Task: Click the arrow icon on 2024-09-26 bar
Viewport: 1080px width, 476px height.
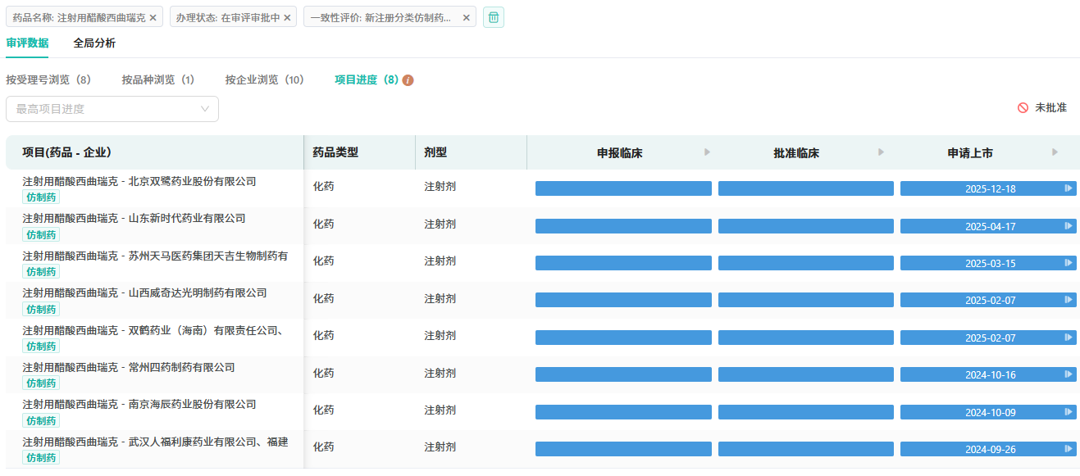Action: (1068, 449)
